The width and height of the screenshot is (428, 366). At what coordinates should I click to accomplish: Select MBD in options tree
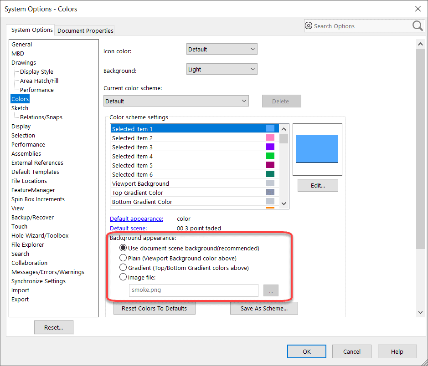click(18, 53)
